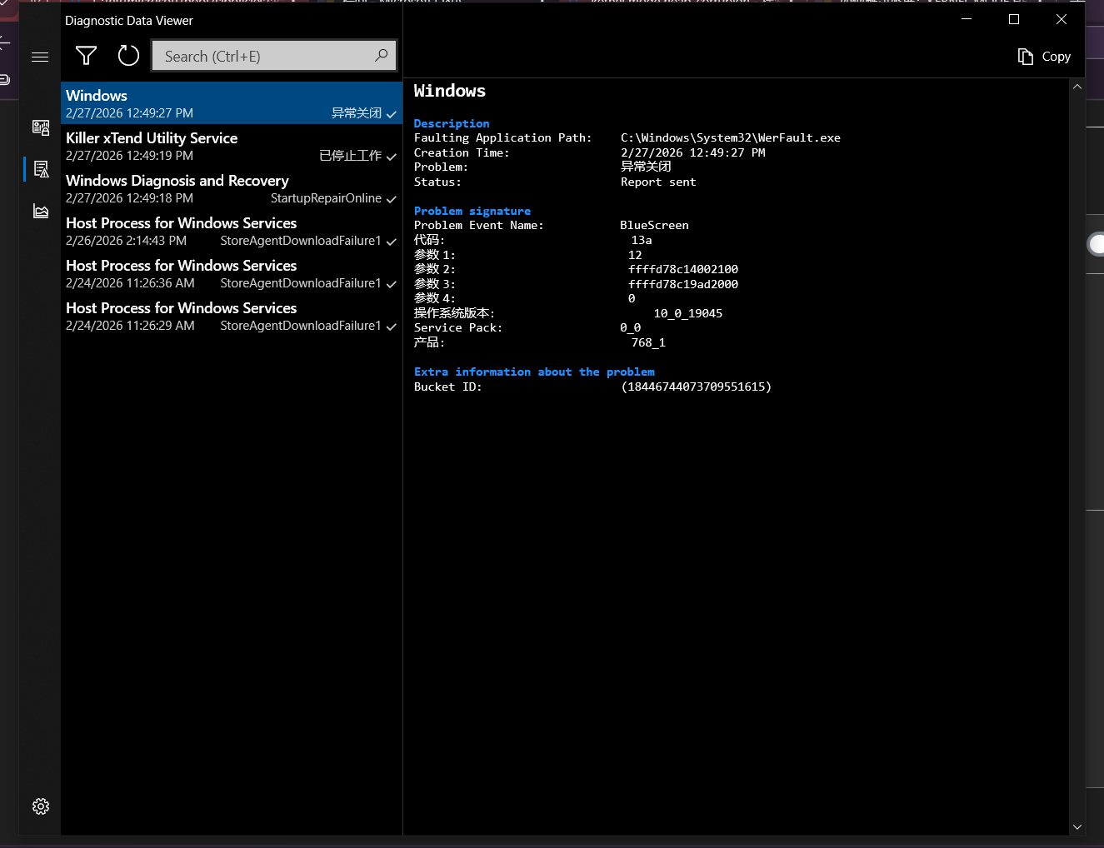Image resolution: width=1104 pixels, height=848 pixels.
Task: Select Host Process report from 11:26:36 AM
Action: (232, 273)
